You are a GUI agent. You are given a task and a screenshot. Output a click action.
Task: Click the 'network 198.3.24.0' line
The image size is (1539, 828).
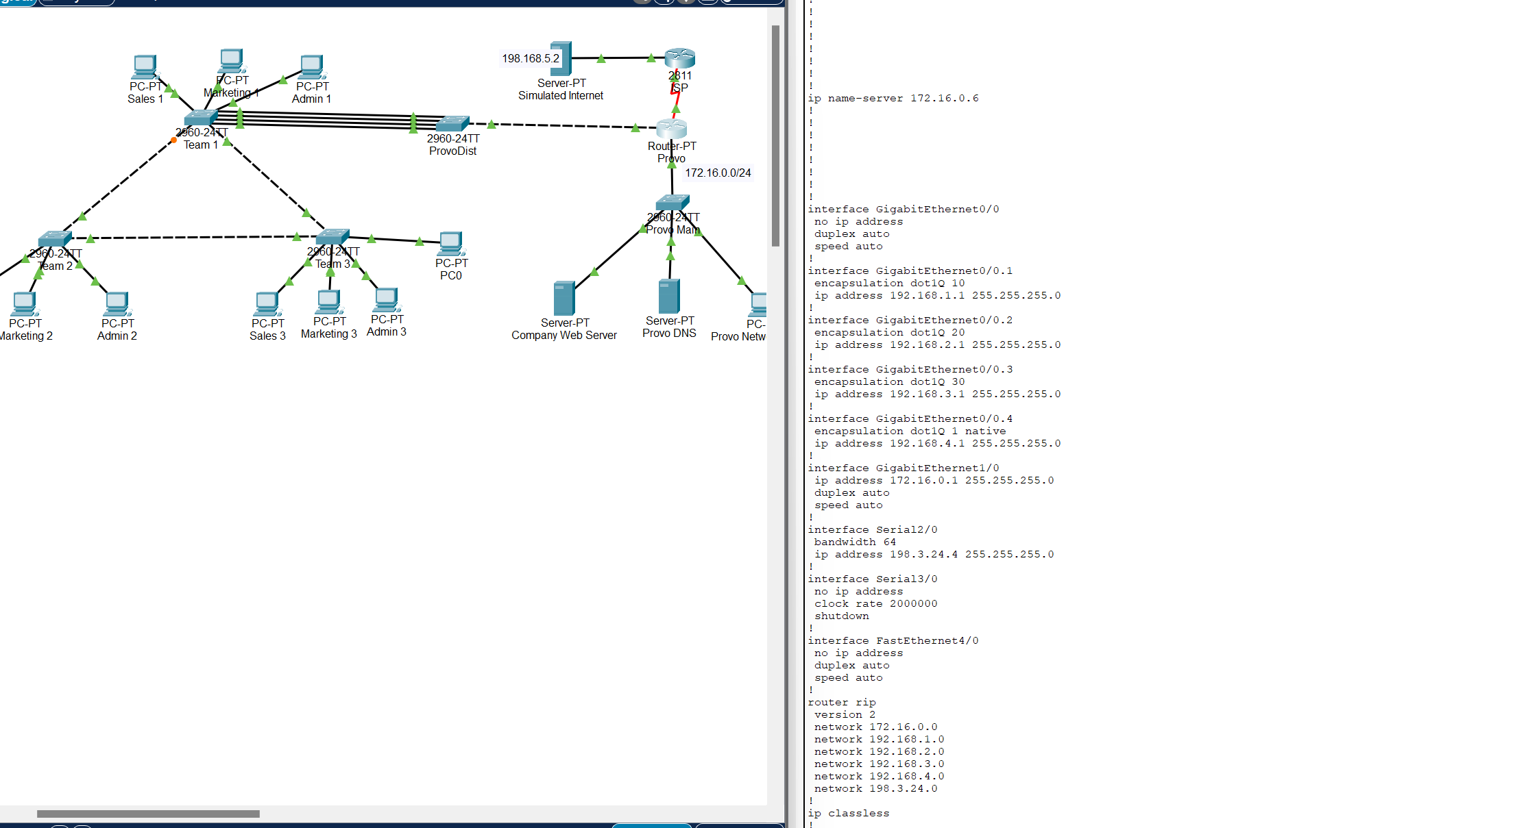pos(876,788)
